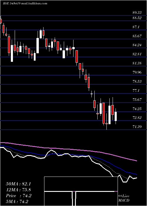Click the 50MA : 82.1 readout

(18, 184)
